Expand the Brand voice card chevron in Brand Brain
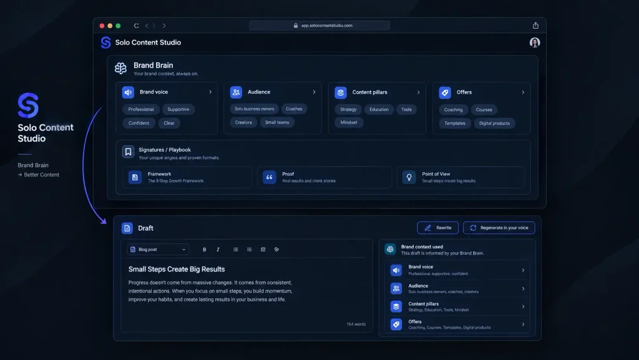This screenshot has height=360, width=639. (x=210, y=92)
